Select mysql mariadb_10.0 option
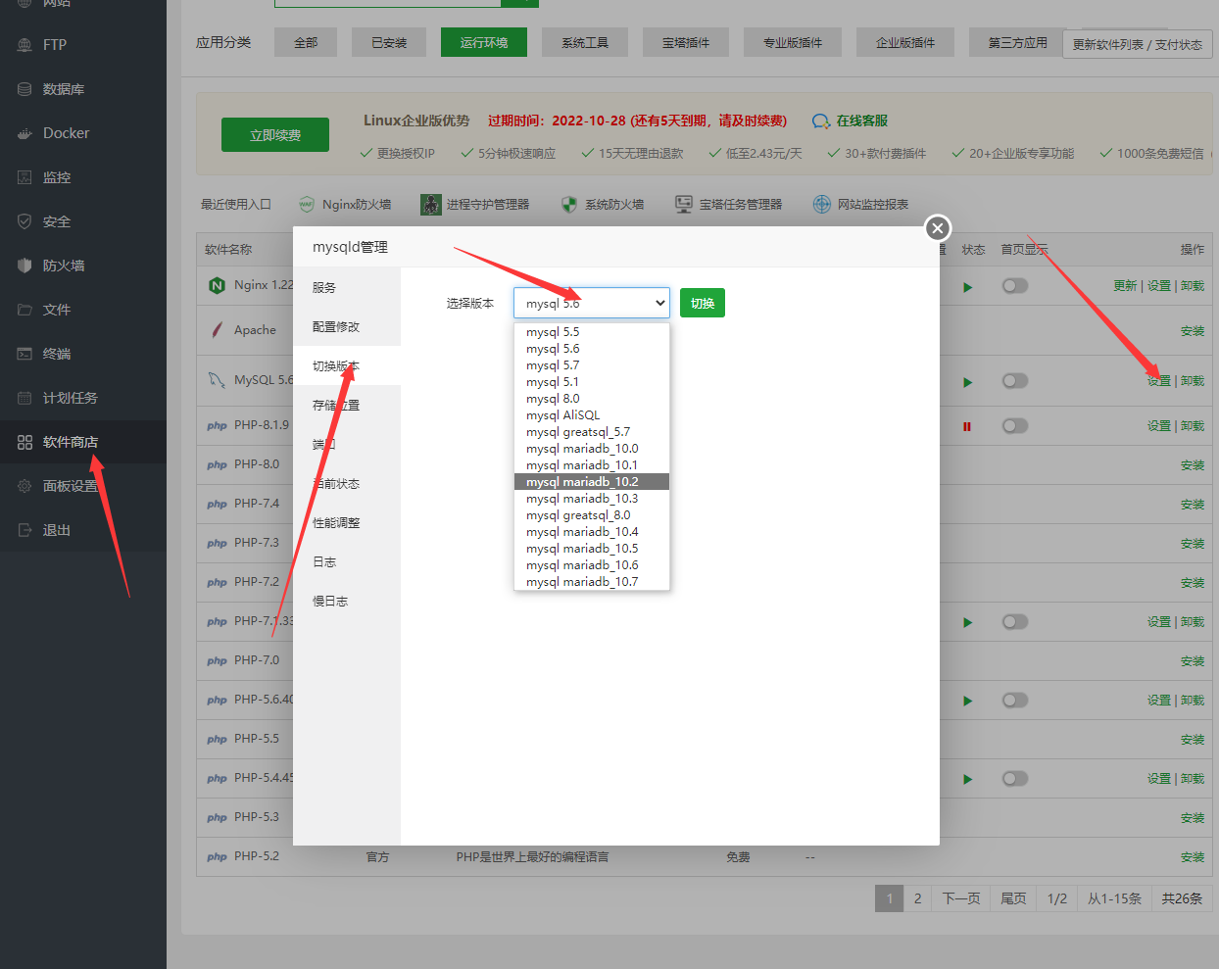1219x969 pixels. click(592, 449)
